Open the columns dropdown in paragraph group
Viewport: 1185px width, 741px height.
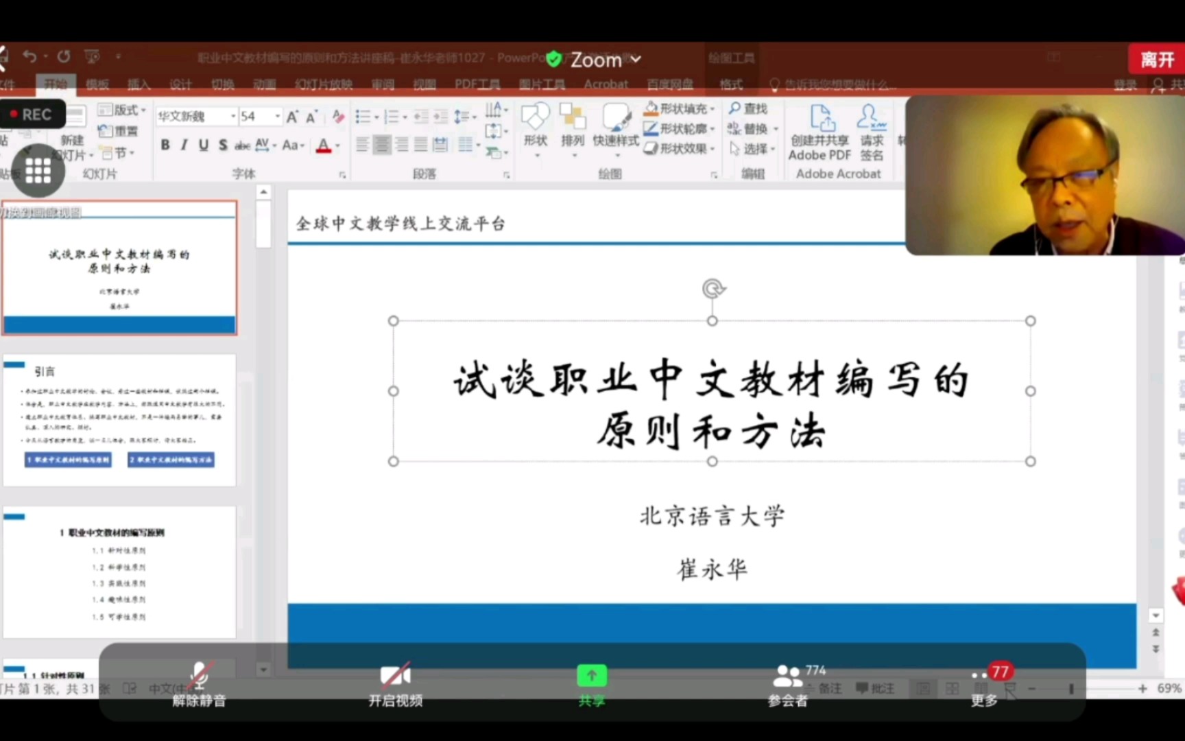tap(469, 145)
